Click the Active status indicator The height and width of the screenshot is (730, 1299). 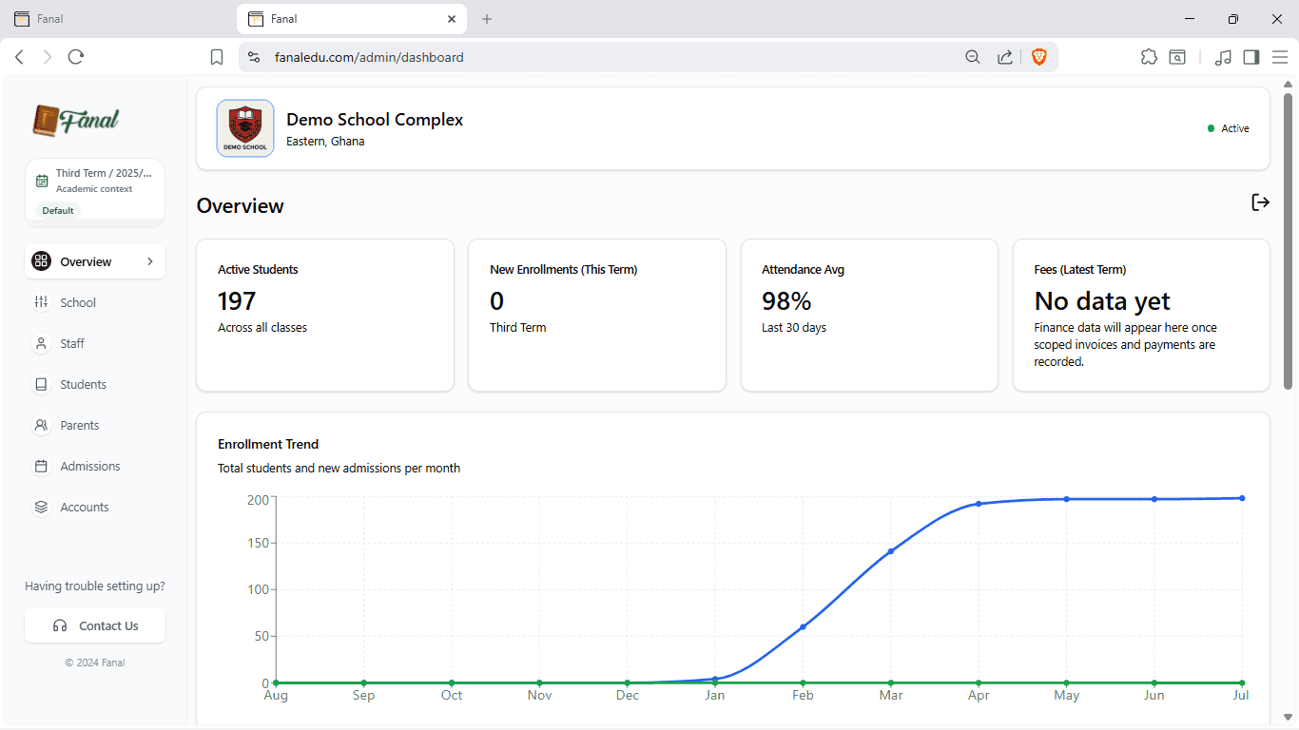pos(1229,128)
